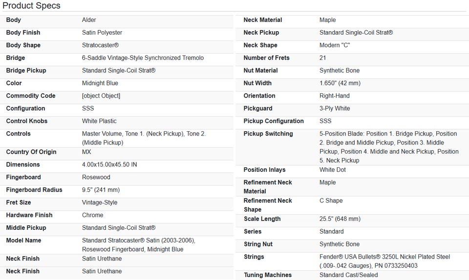Screen dimensions: 469x280
Task: Select the Midnight Blue color value
Action: 100,83
